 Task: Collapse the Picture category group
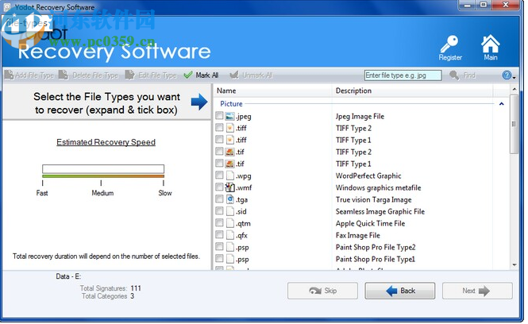point(501,104)
